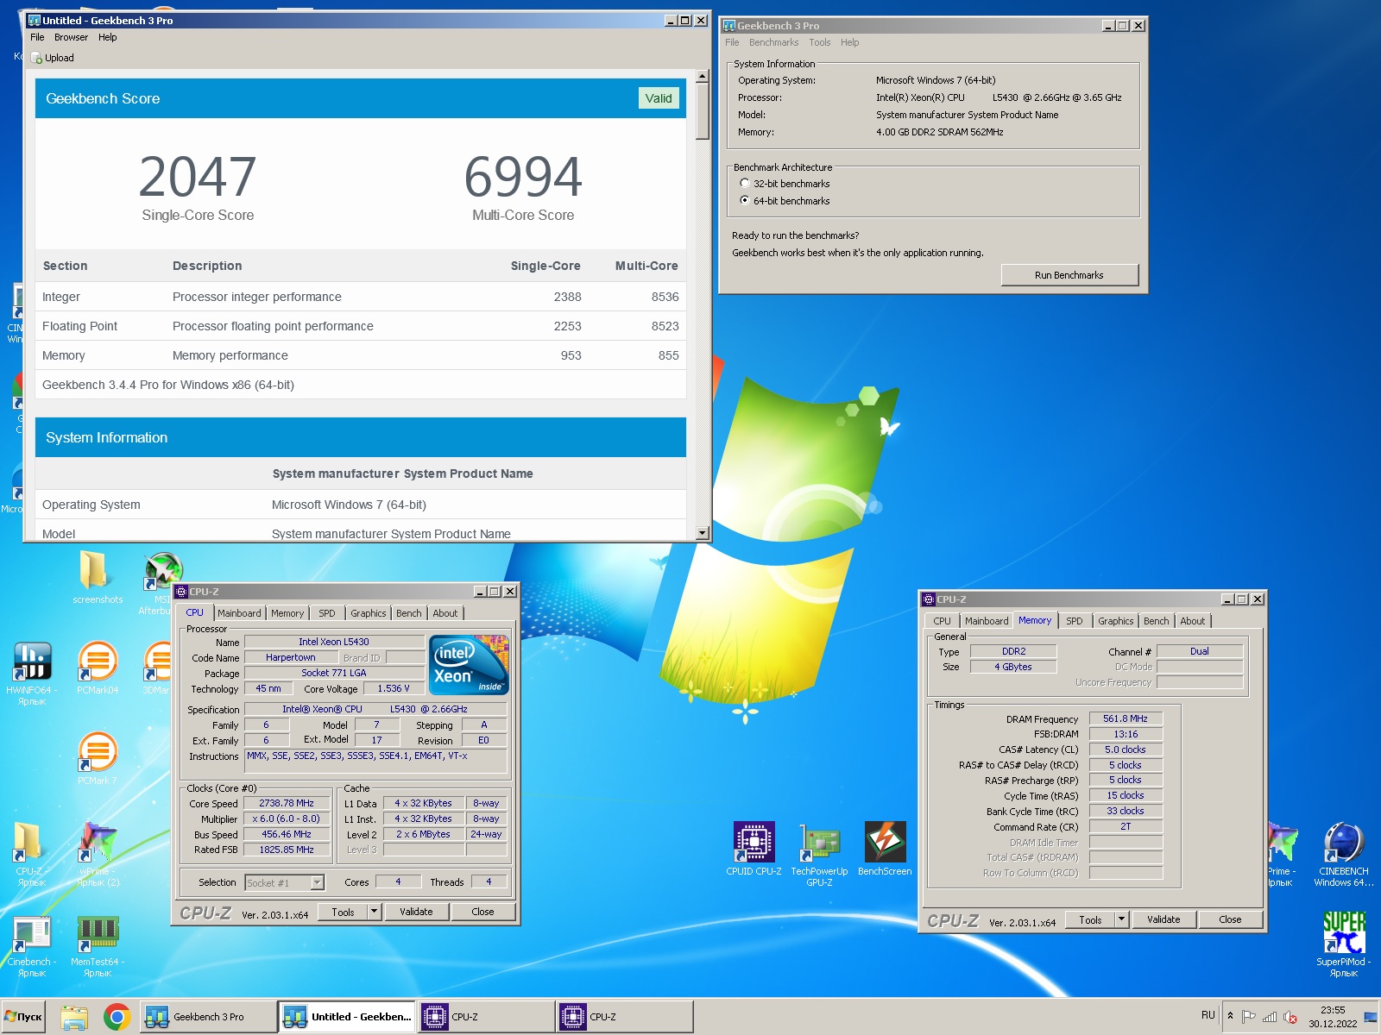Click the Core Speed value 2738.78 MHz
The width and height of the screenshot is (1381, 1035).
(287, 803)
